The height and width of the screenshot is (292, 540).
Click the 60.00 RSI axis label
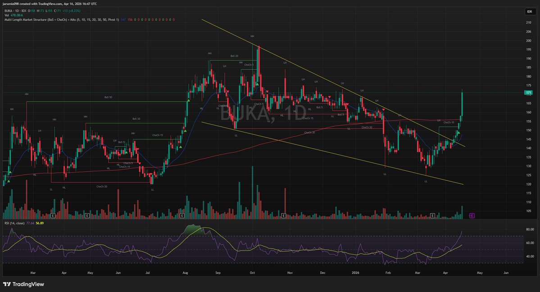[530, 243]
